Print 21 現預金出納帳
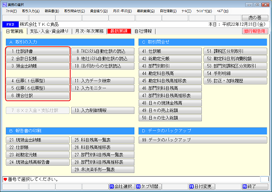The width and height of the screenshot is (272, 192). (37, 140)
